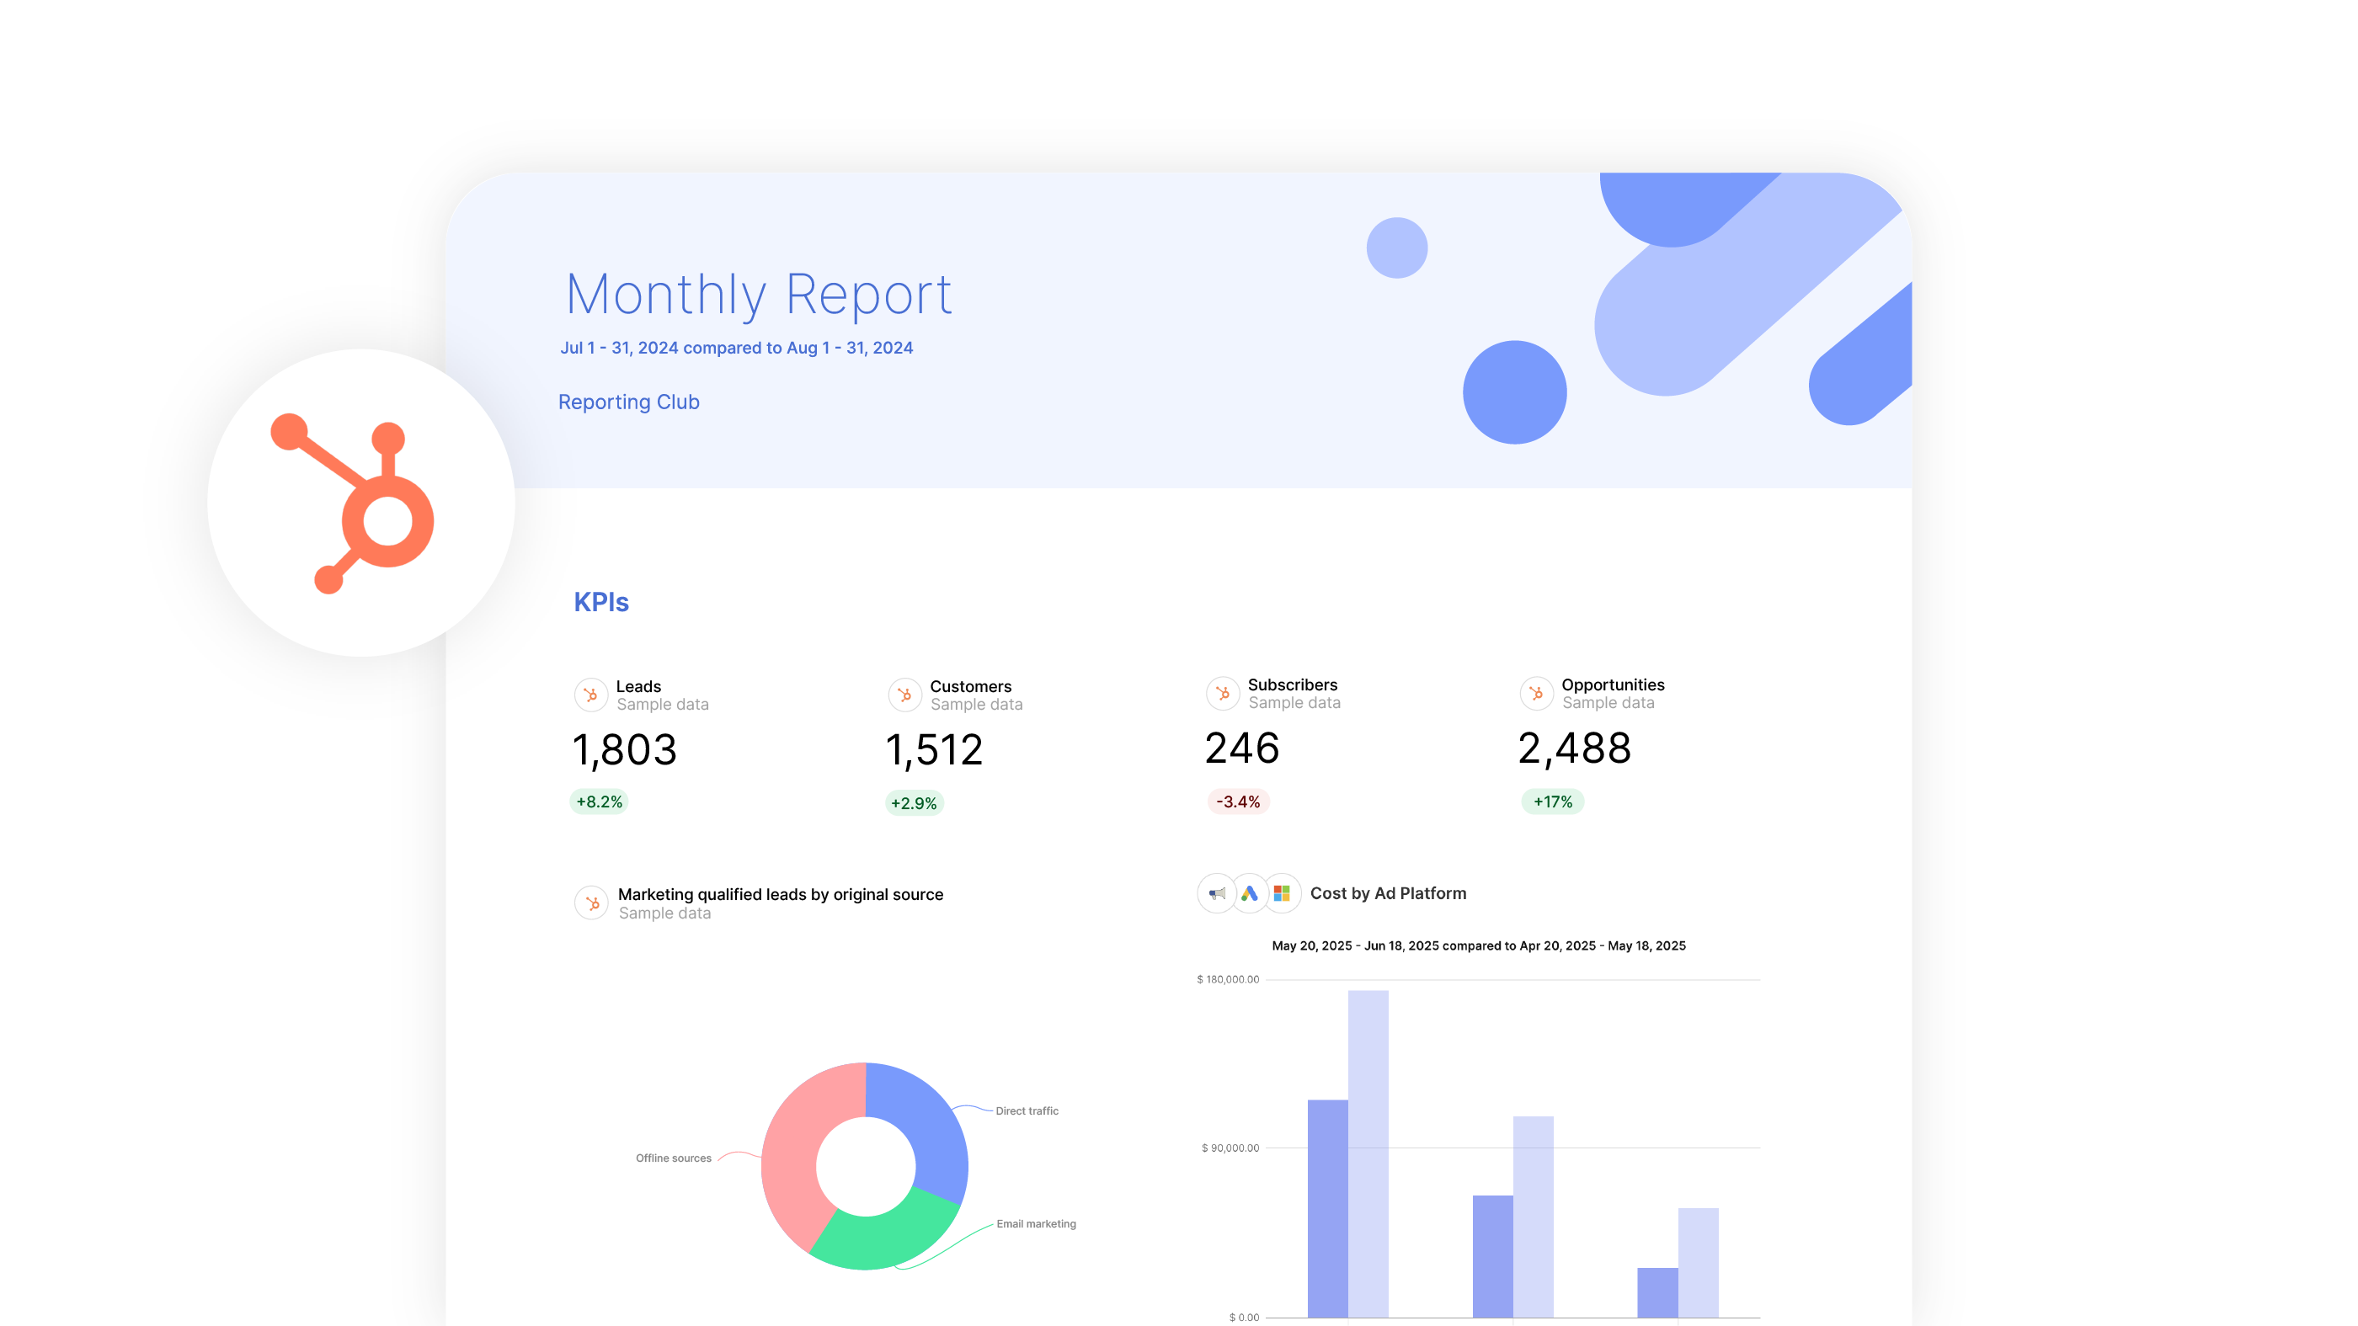Click the Reporting Club link

tap(629, 402)
